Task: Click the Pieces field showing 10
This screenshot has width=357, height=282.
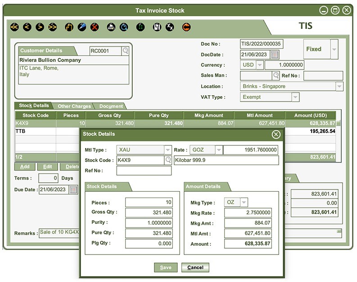Action: click(149, 203)
